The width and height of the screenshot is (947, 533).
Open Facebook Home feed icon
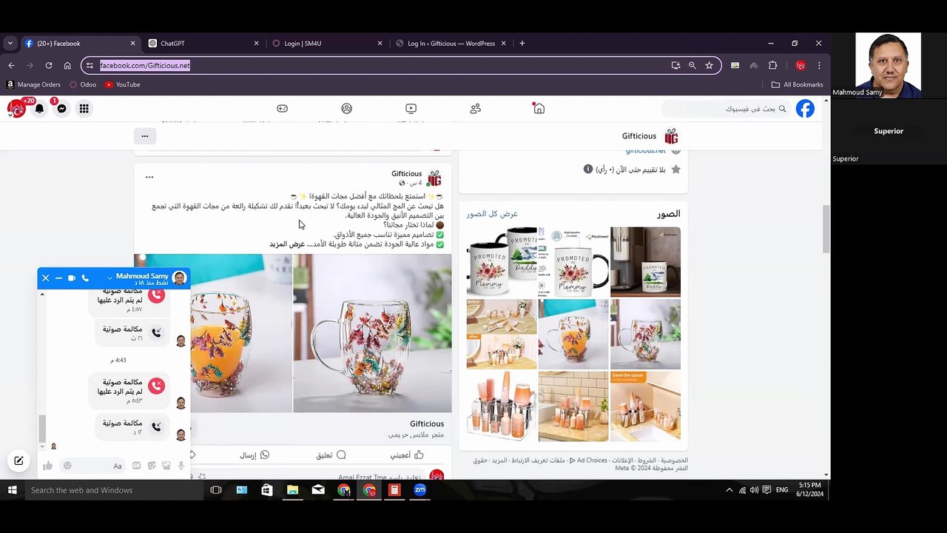(539, 108)
